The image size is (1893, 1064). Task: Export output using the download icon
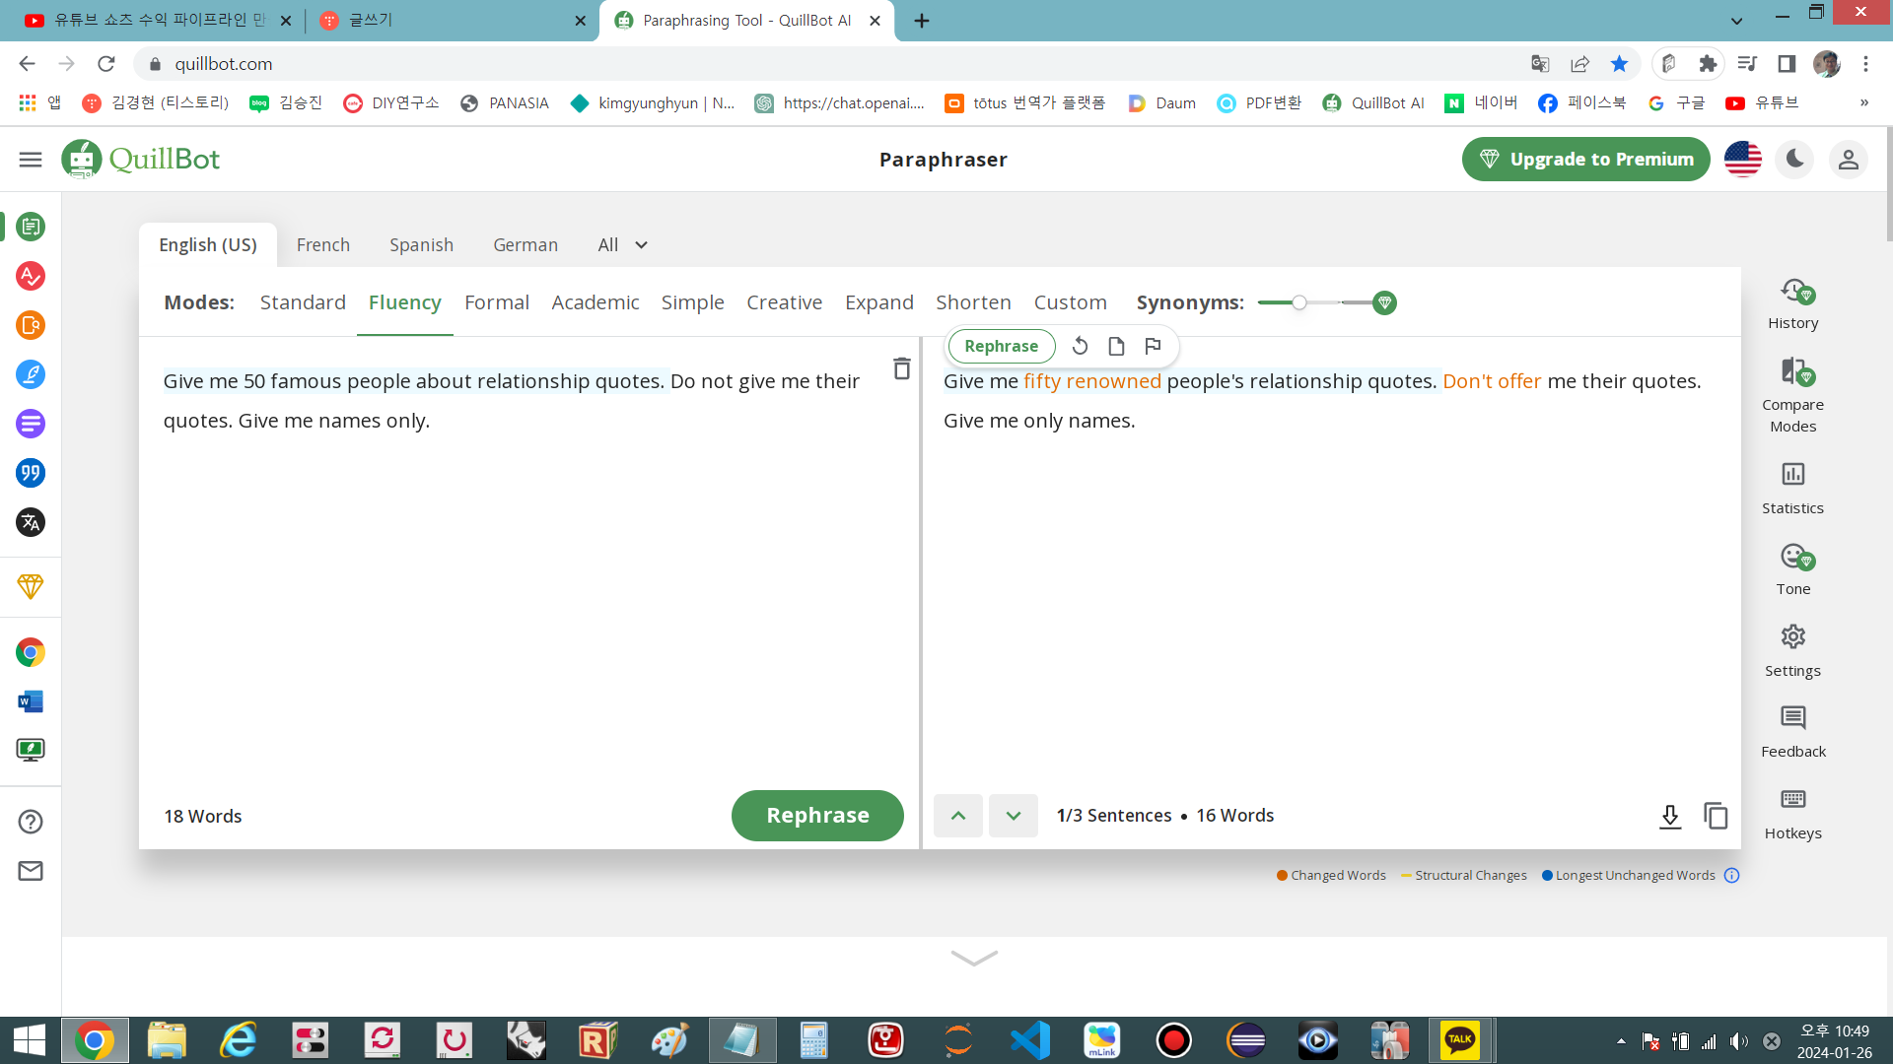tap(1669, 816)
